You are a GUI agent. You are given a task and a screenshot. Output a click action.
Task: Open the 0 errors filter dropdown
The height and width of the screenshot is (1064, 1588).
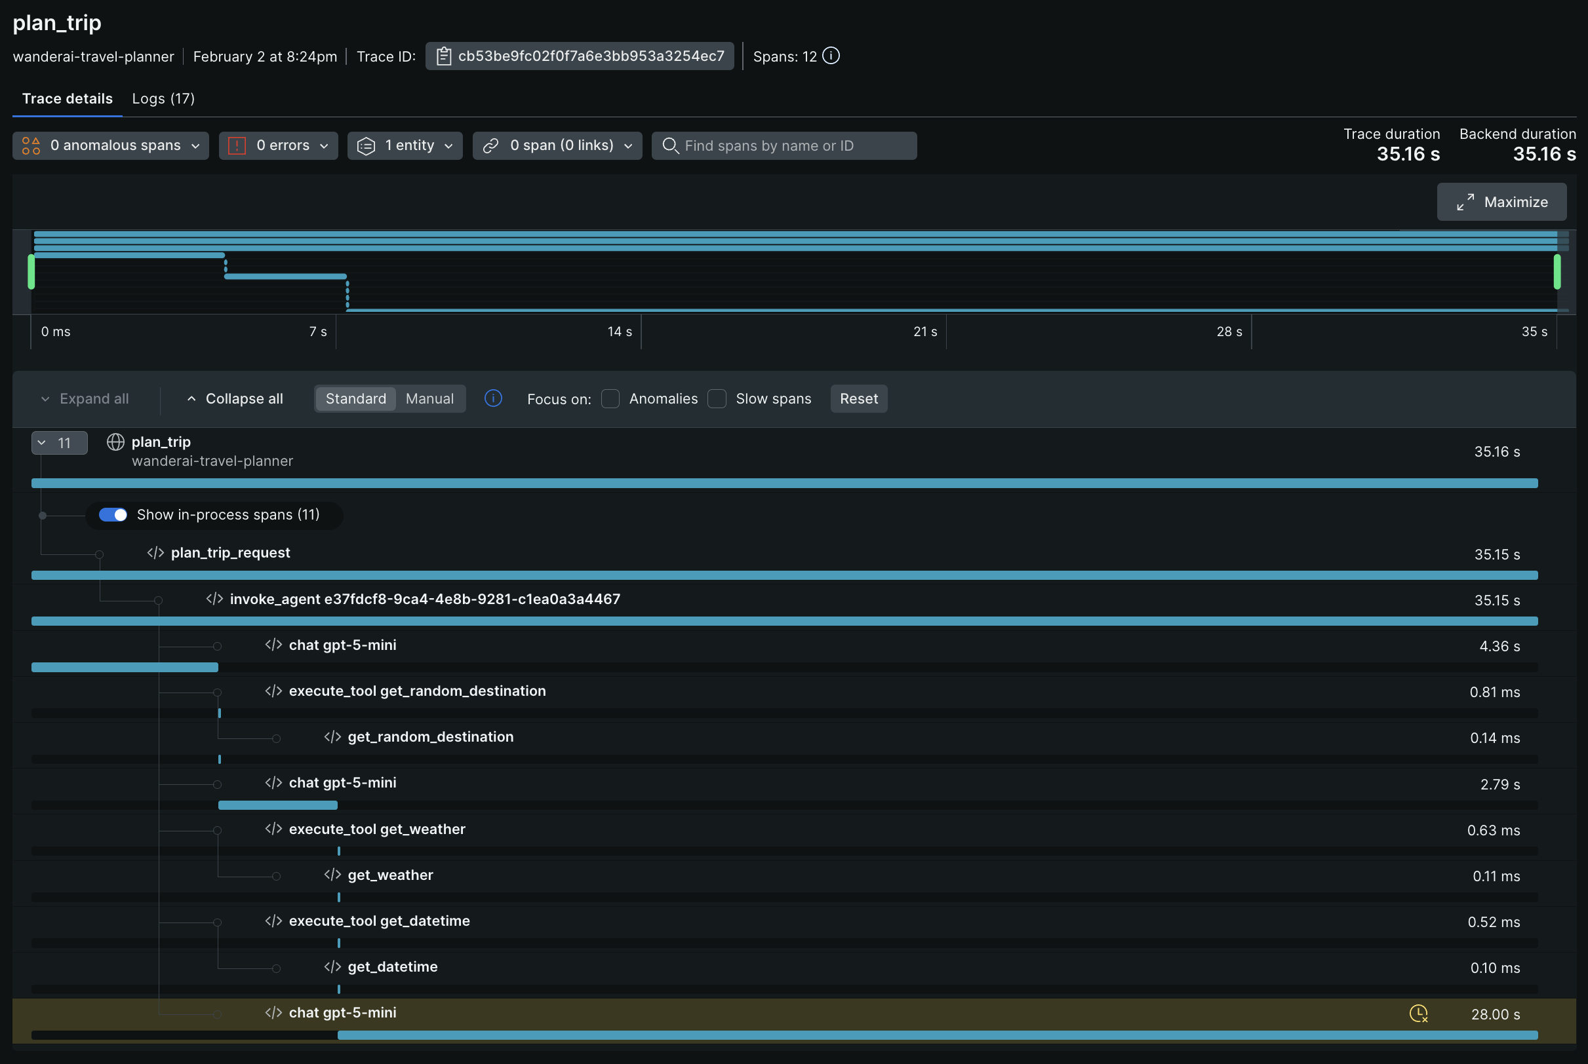coord(279,146)
